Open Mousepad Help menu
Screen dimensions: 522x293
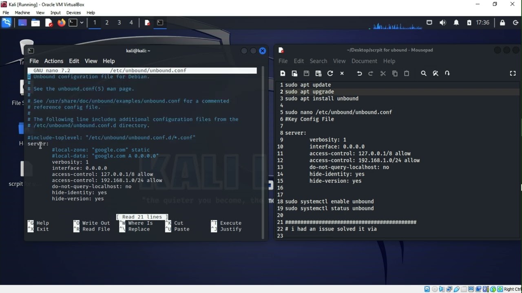point(389,61)
